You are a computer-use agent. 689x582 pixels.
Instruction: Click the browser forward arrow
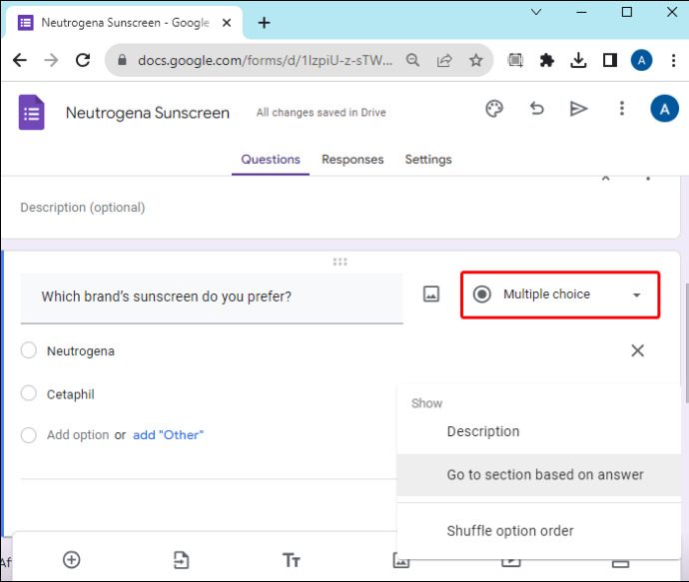click(51, 60)
